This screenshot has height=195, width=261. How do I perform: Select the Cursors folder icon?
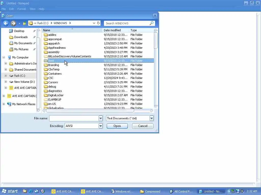pyautogui.click(x=46, y=82)
